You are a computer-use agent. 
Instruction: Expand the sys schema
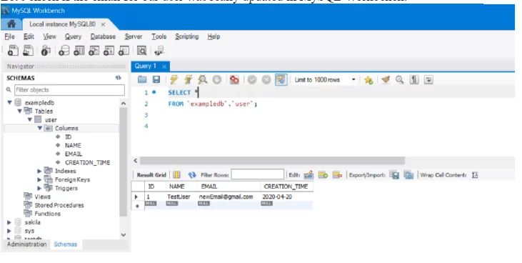pos(9,231)
